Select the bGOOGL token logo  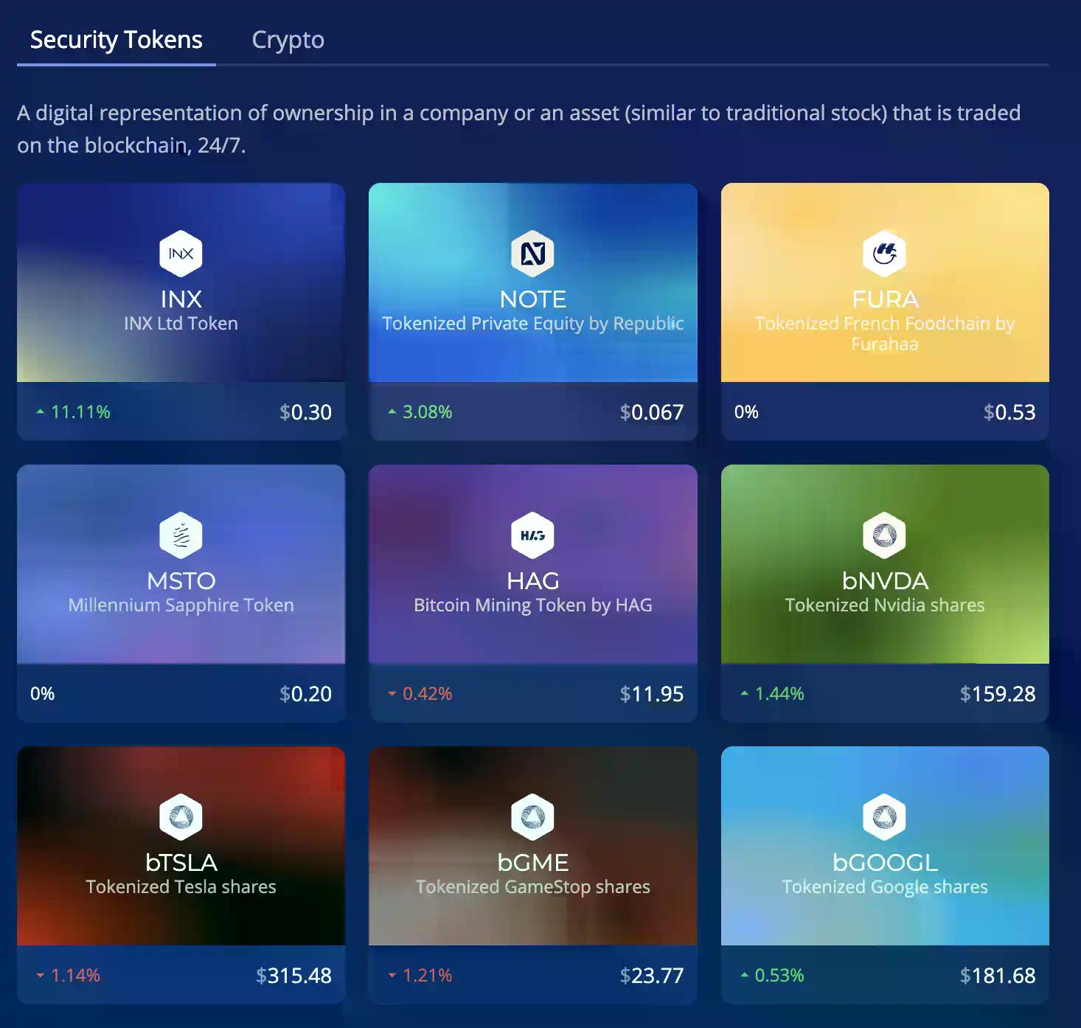[884, 816]
